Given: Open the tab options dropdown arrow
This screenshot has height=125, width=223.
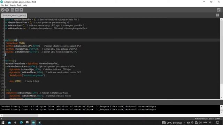Looking at the screenshot, I should (x=217, y=15).
